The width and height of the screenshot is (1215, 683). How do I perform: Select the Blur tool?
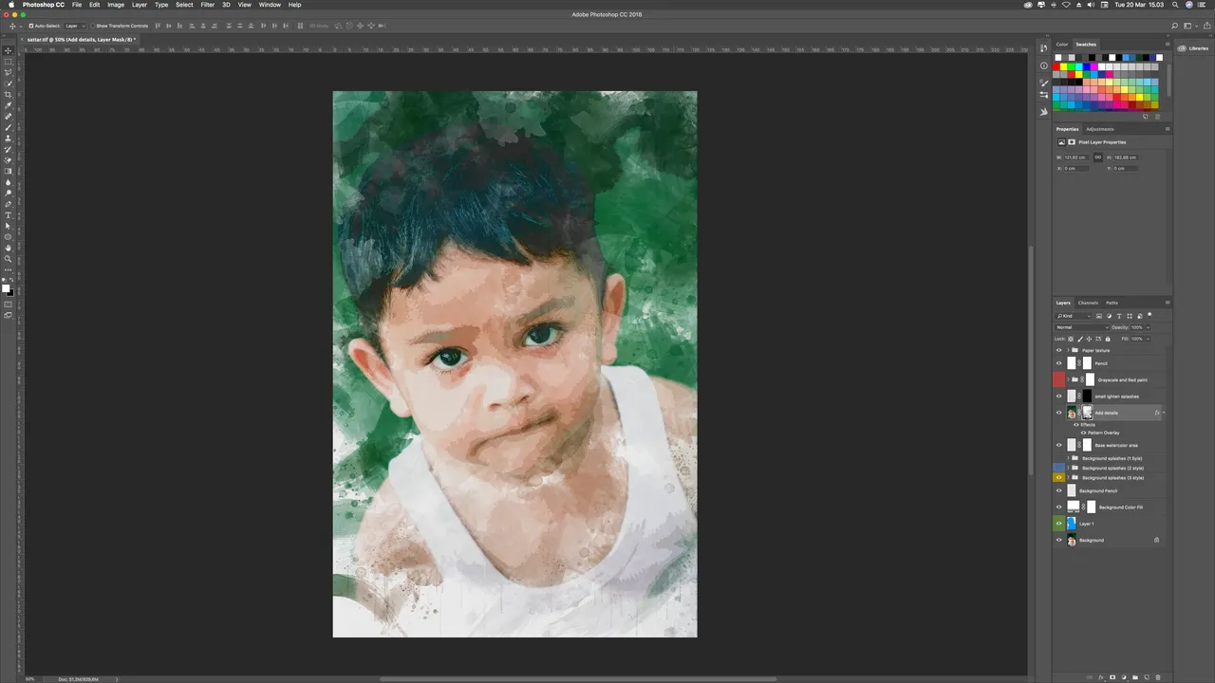(9, 182)
